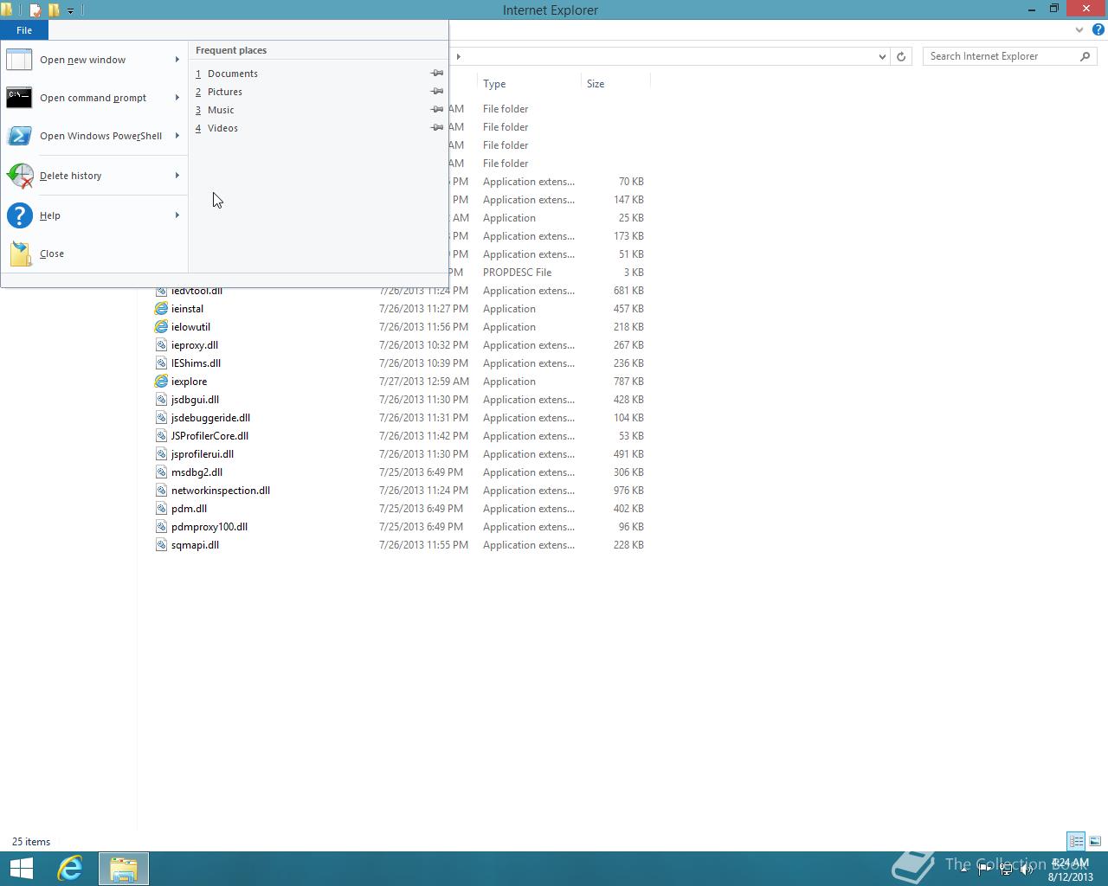Select JSProfilerCore.dll in the file list

[x=209, y=436]
